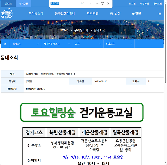Open the 동주민센터안내 menu

pos(65,13)
